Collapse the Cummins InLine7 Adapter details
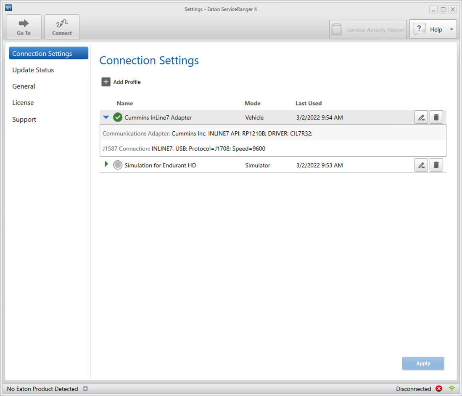Viewport: 462px width, 396px height. point(106,117)
